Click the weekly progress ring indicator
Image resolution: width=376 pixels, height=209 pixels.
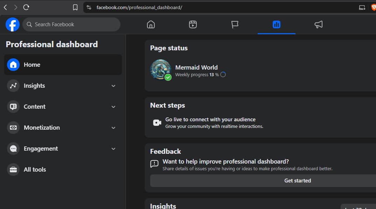pos(223,74)
